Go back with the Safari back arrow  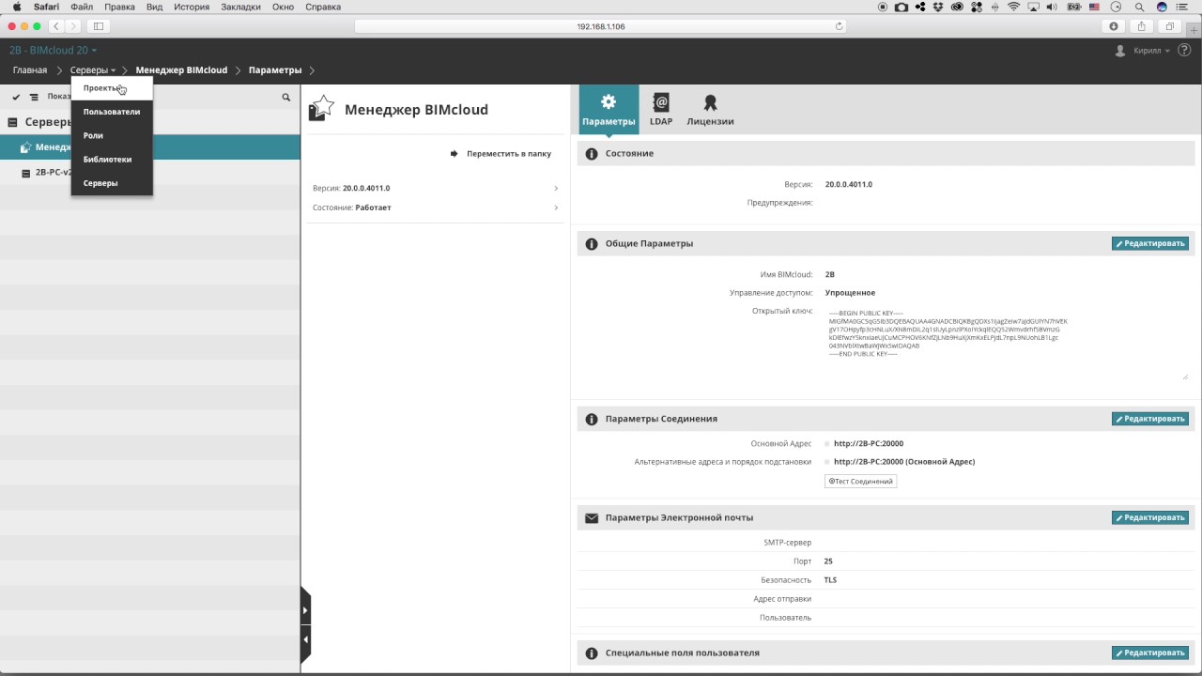coord(55,26)
